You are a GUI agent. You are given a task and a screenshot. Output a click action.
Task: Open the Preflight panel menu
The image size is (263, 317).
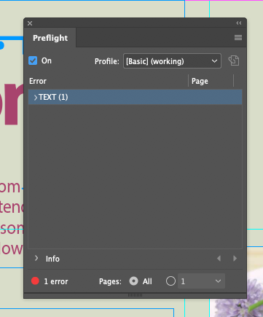point(238,38)
